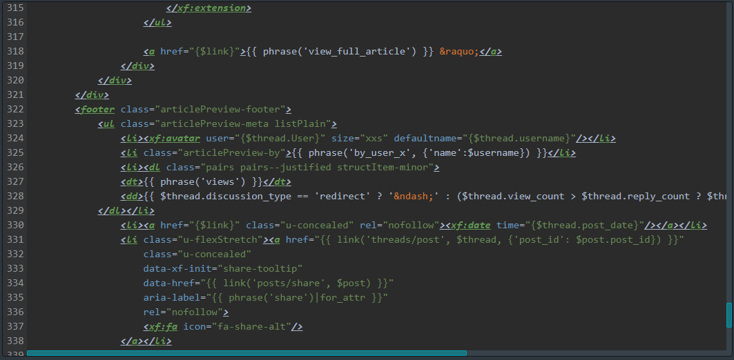Click the xf:fa tag name
The width and height of the screenshot is (734, 360).
click(x=164, y=327)
